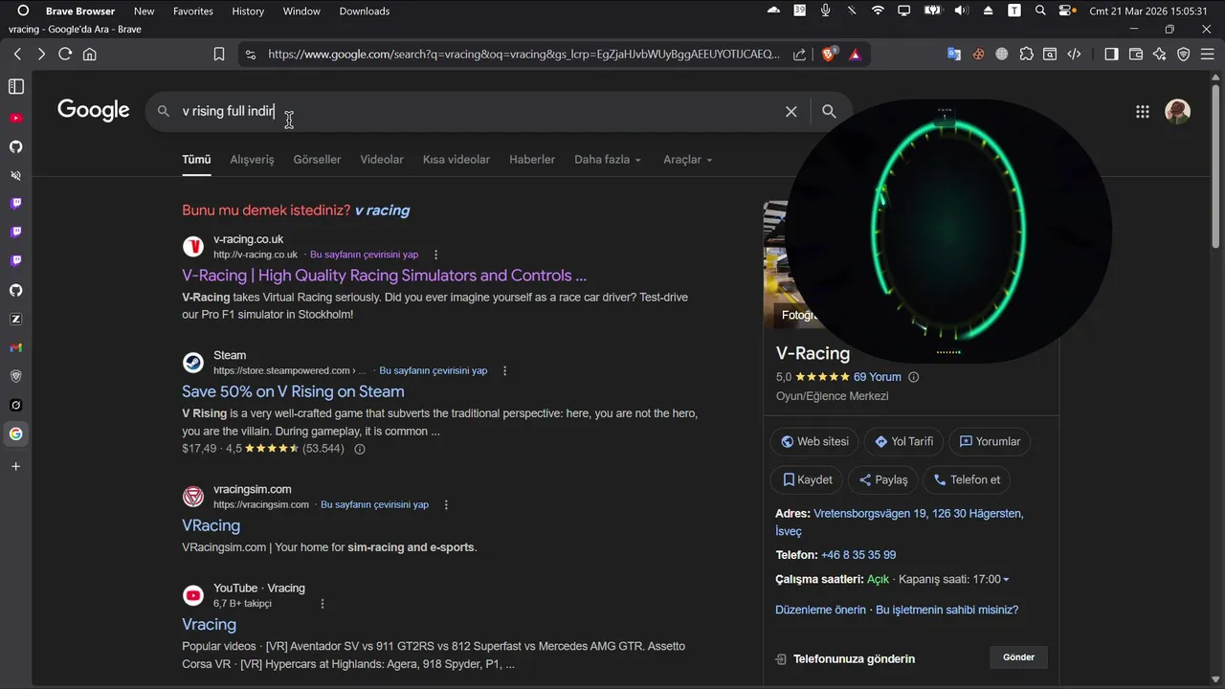Open more options for YouTube Vracing result
Viewport: 1225px width, 689px height.
[323, 604]
